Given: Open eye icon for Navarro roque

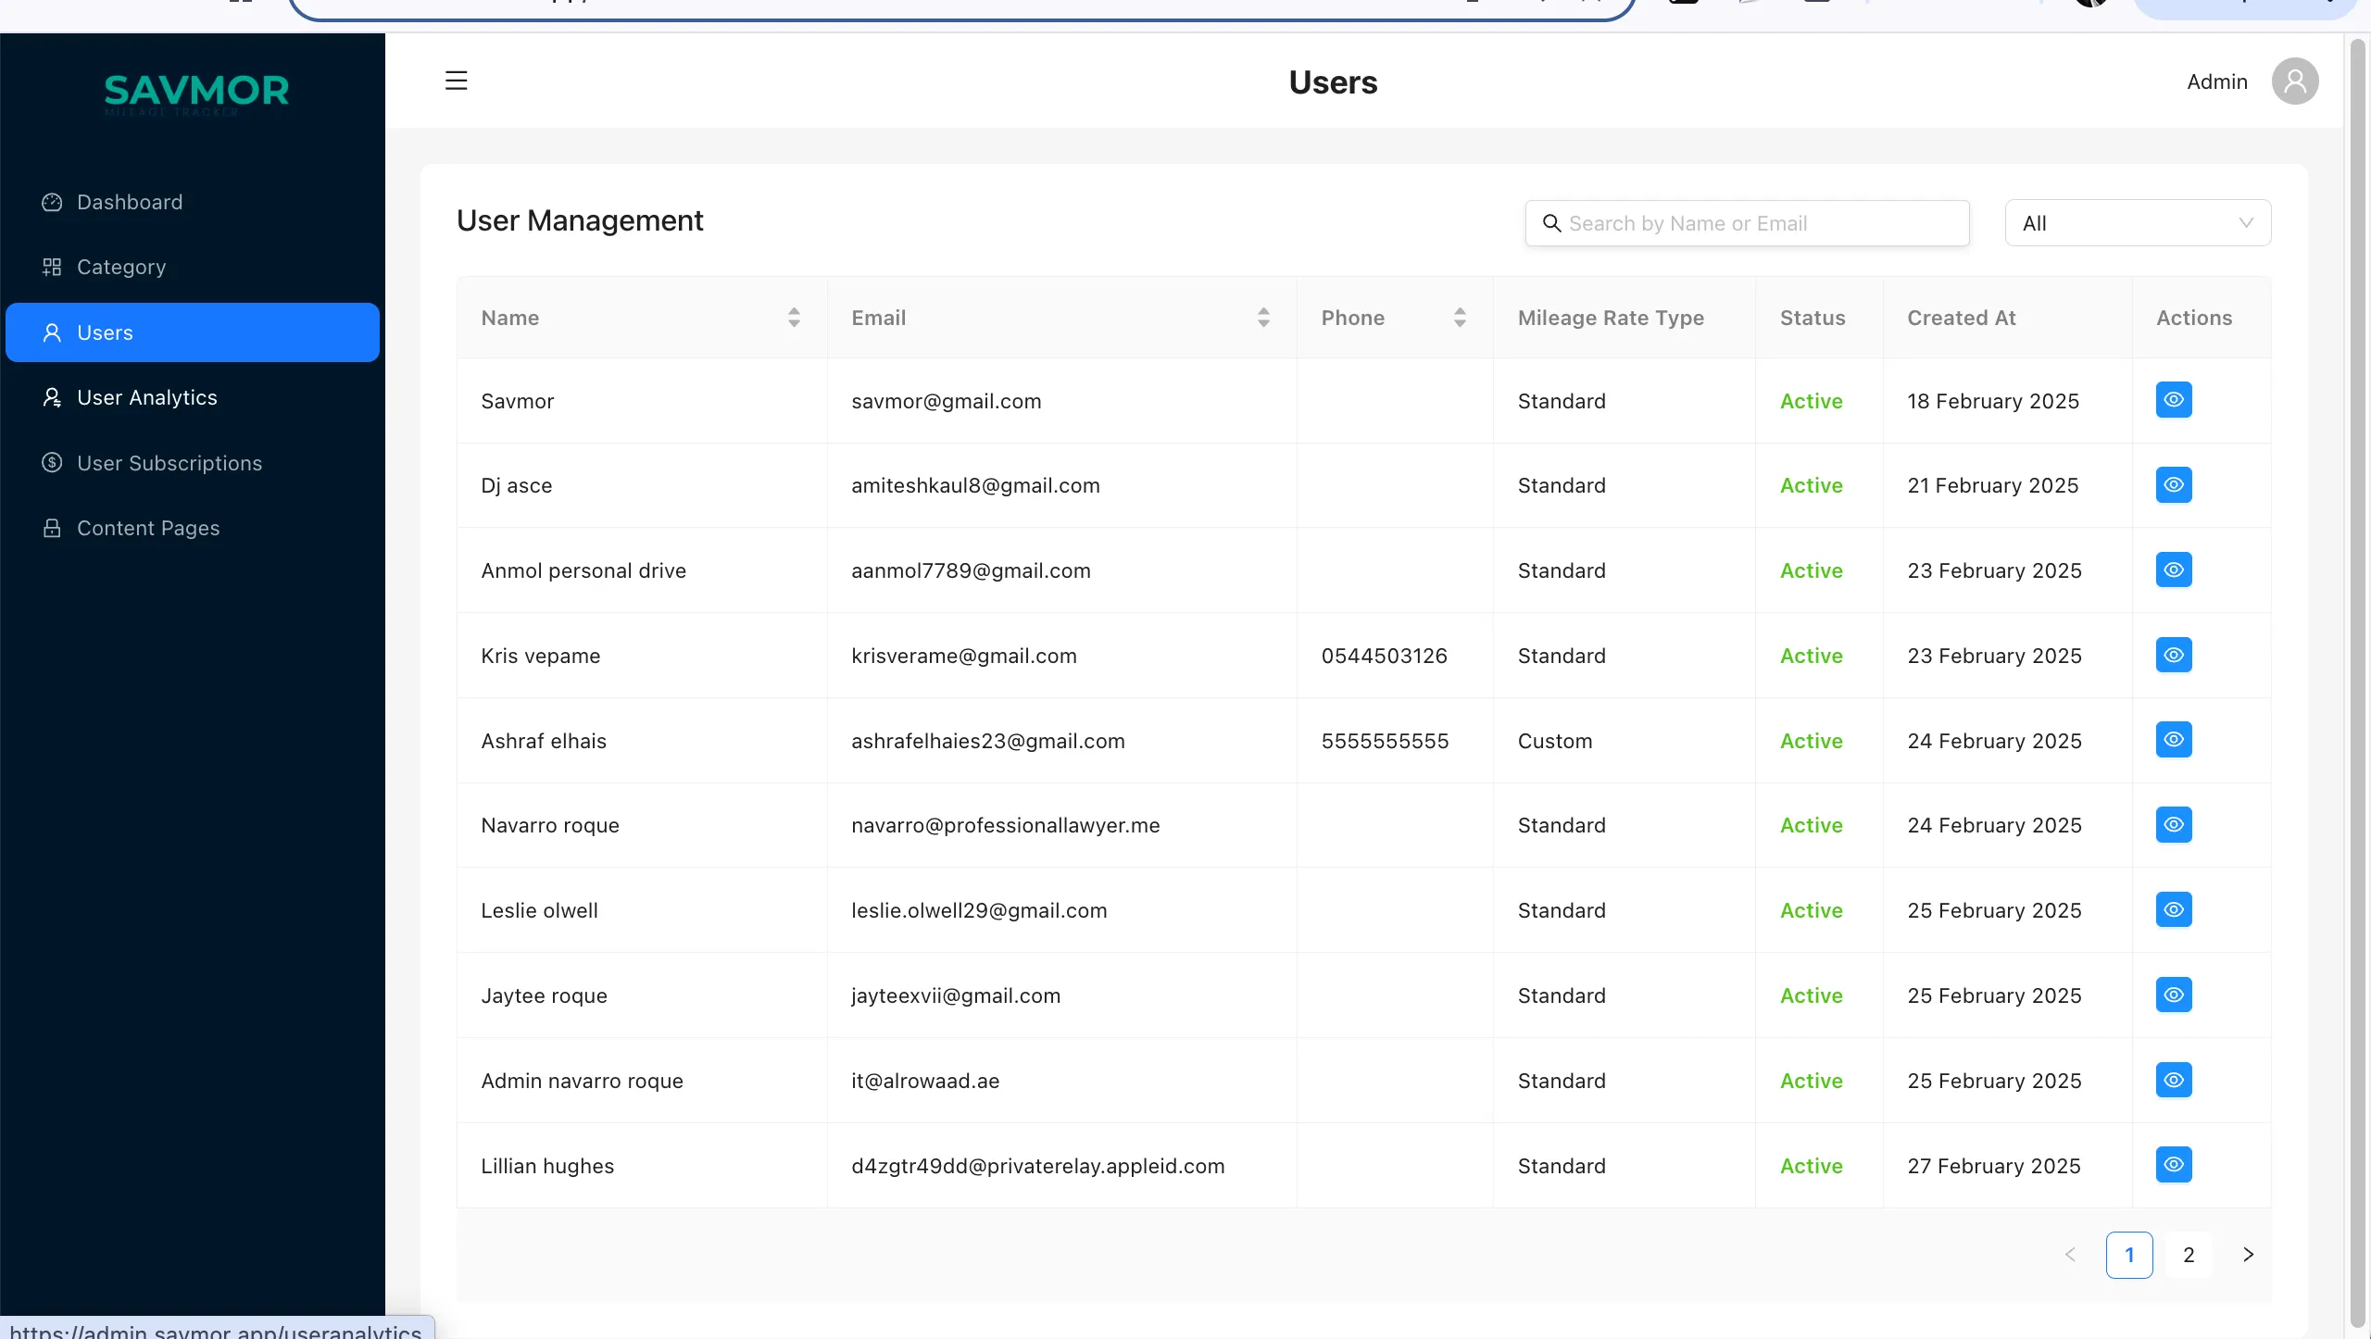Looking at the screenshot, I should [2173, 825].
